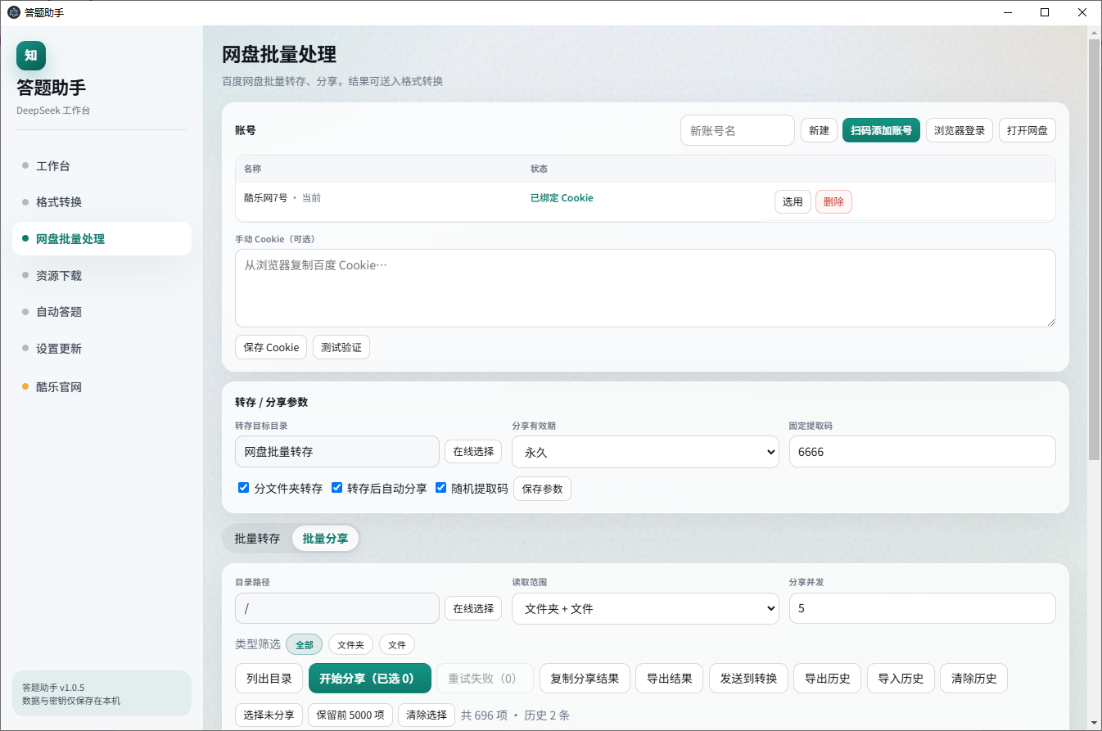Go to 格式转换 page

click(102, 202)
